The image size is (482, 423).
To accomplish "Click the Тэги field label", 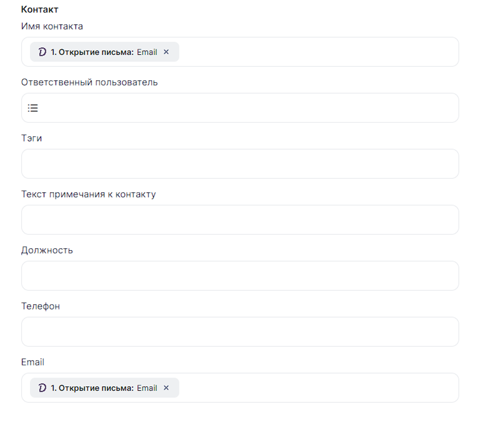I will tap(31, 138).
